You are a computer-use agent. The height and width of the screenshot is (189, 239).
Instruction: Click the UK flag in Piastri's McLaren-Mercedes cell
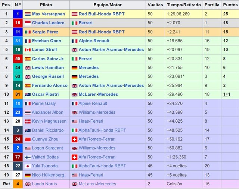pyautogui.click(x=74, y=95)
